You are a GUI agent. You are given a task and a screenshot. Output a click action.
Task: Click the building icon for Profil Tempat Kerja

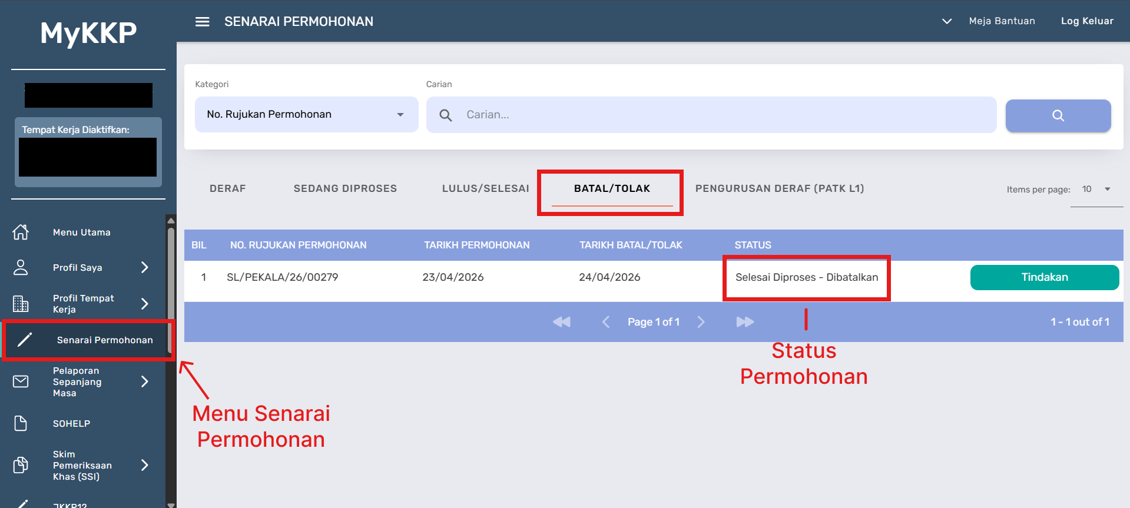(x=21, y=304)
